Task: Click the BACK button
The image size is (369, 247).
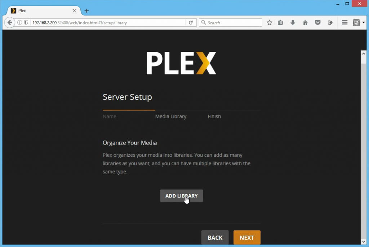Action: pyautogui.click(x=215, y=238)
